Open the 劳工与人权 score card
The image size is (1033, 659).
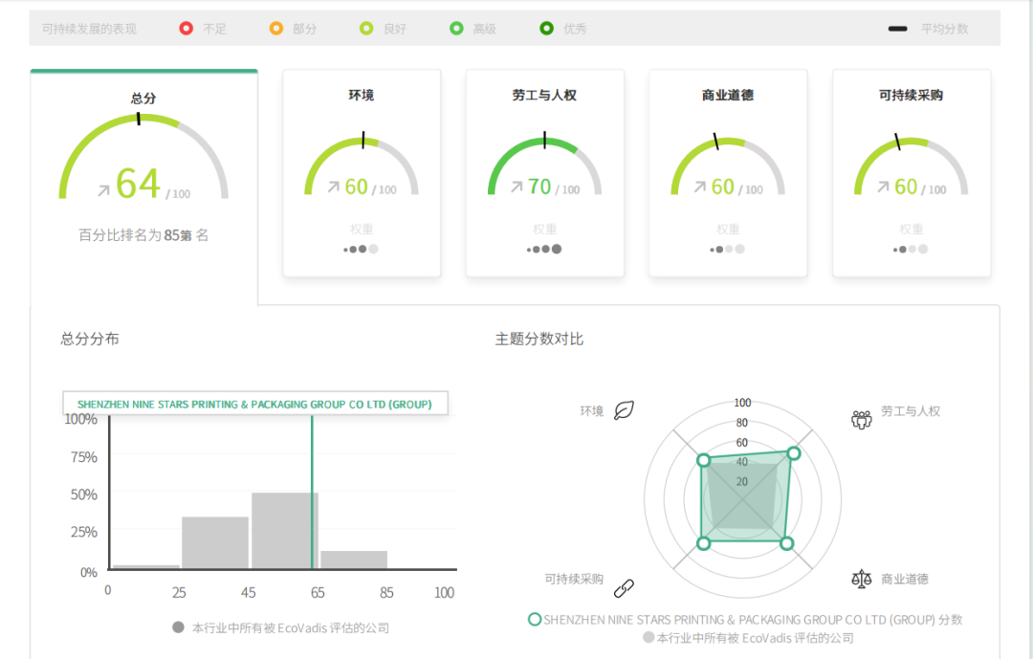[544, 173]
